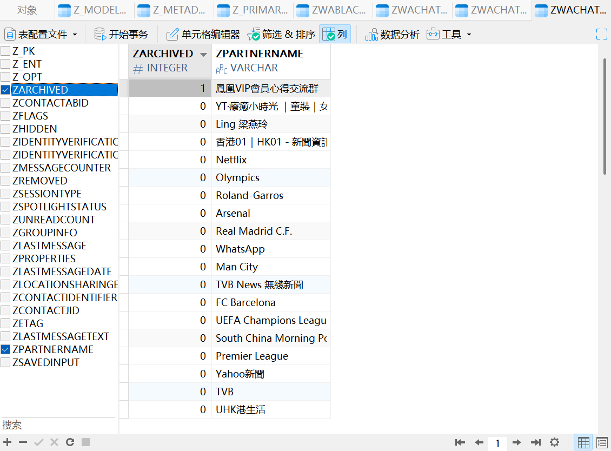Image resolution: width=611 pixels, height=451 pixels.
Task: Enable the ZCONTACTJID column checkbox
Action: point(5,311)
